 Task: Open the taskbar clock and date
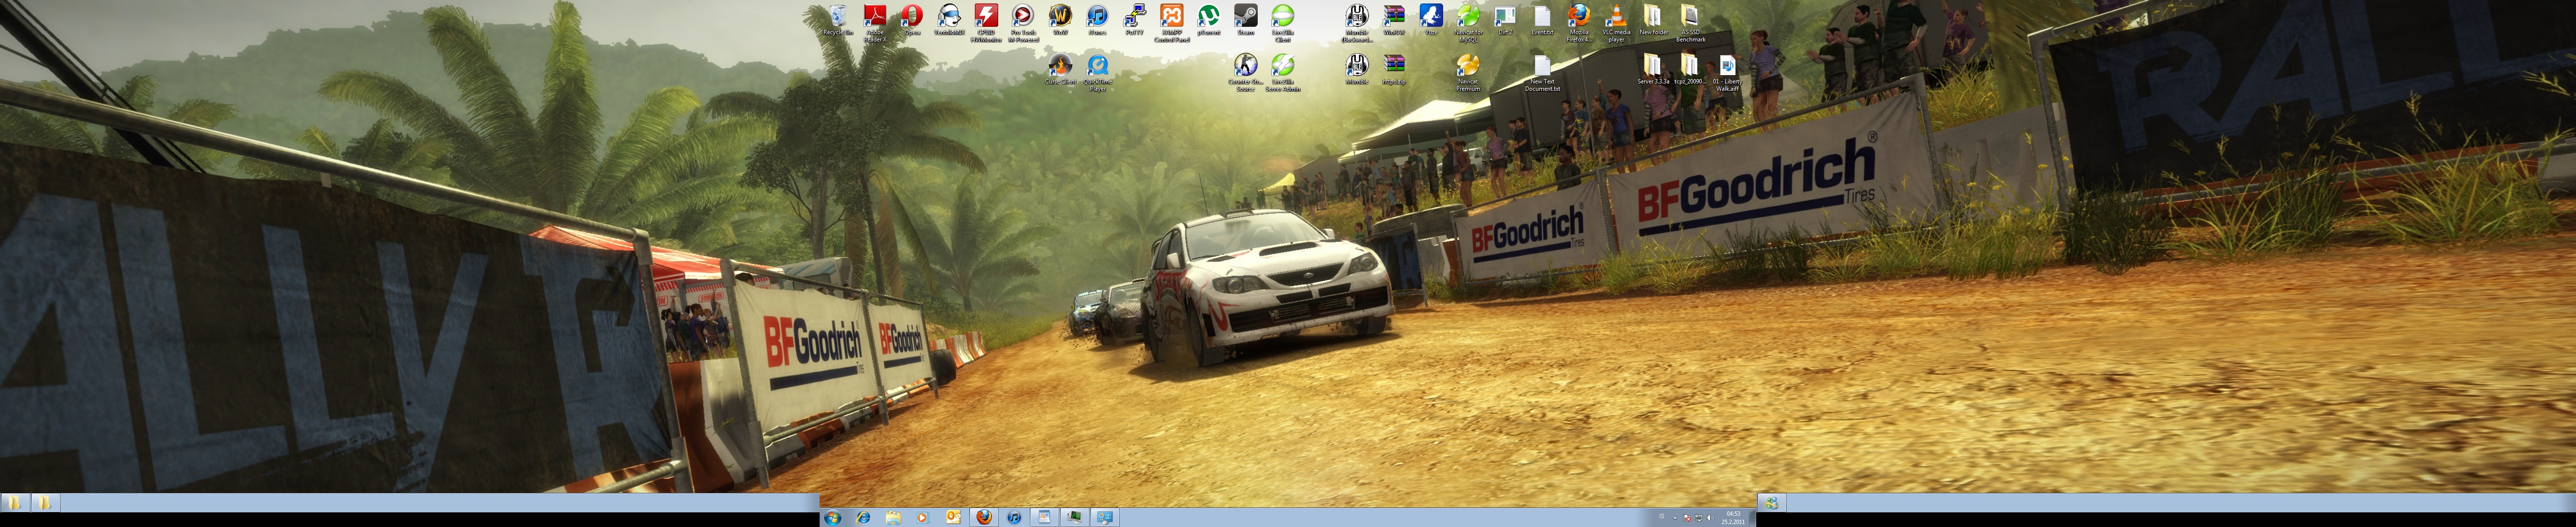(x=1733, y=517)
